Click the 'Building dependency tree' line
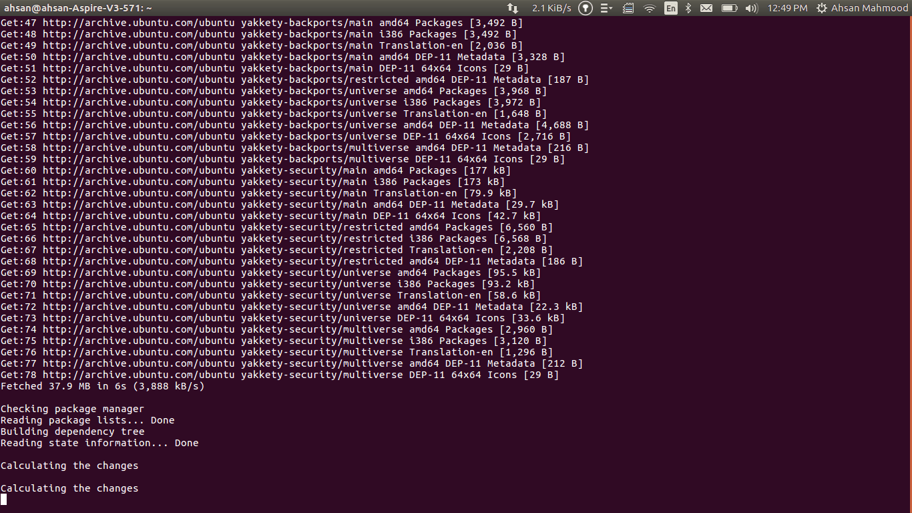 click(73, 432)
